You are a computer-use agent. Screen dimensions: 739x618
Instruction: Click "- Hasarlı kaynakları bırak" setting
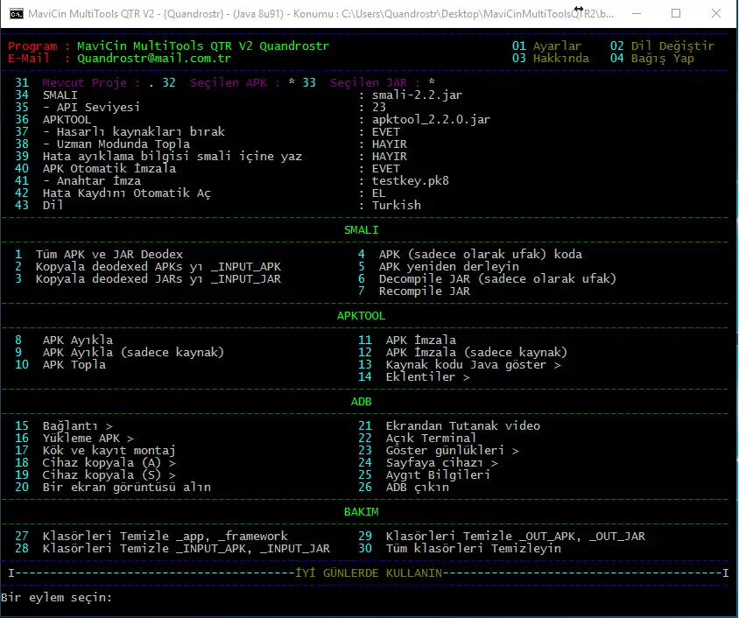click(133, 132)
